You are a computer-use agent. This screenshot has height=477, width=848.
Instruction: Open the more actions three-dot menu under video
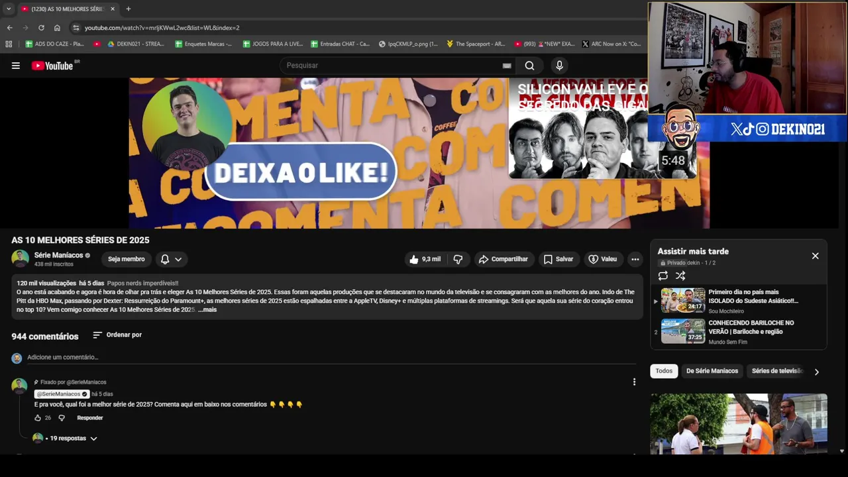pos(635,259)
